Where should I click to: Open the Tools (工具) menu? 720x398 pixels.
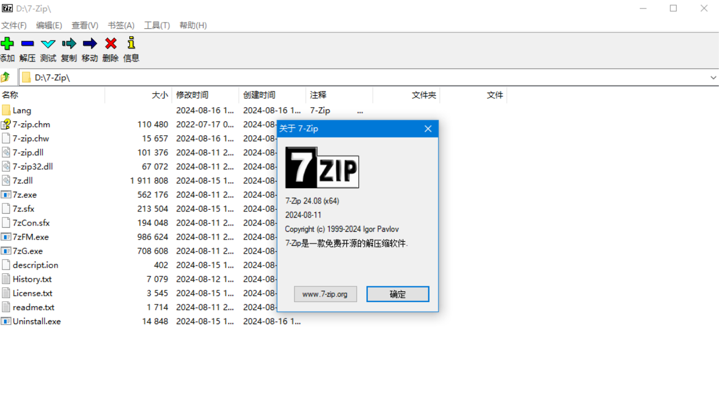pos(157,25)
